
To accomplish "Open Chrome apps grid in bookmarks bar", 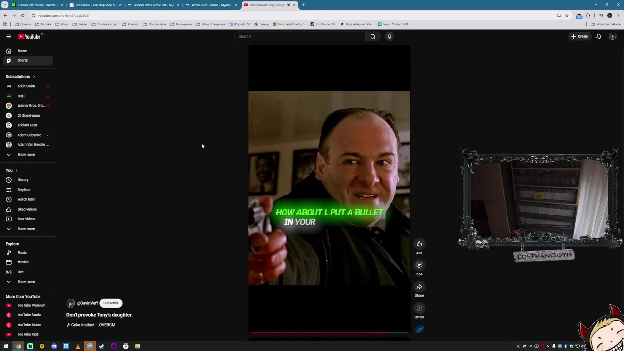I will click(5, 24).
